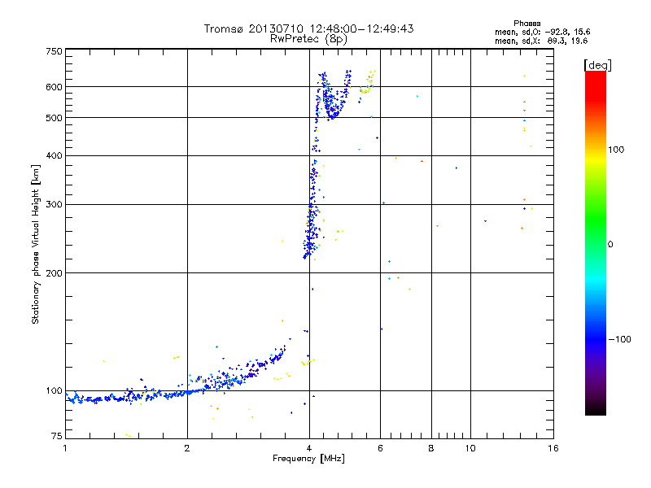Click the y-axis tick label "500"

coord(54,118)
